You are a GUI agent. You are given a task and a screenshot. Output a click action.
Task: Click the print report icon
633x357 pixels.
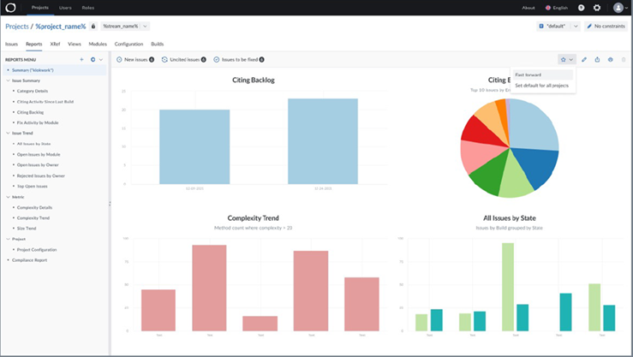pos(611,60)
